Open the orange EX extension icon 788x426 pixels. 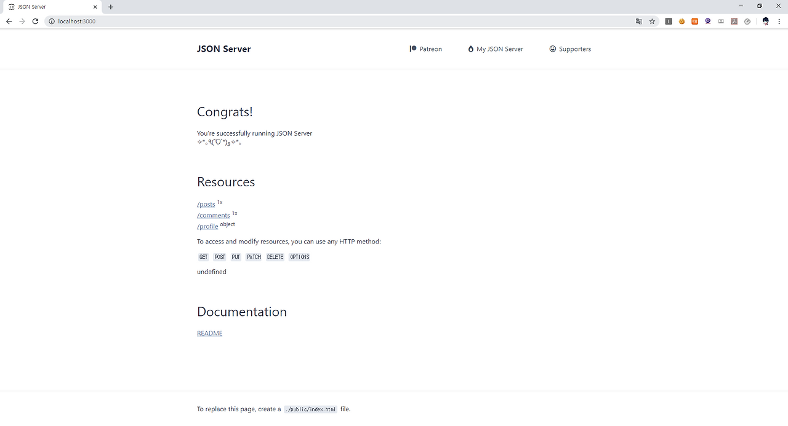pos(695,21)
